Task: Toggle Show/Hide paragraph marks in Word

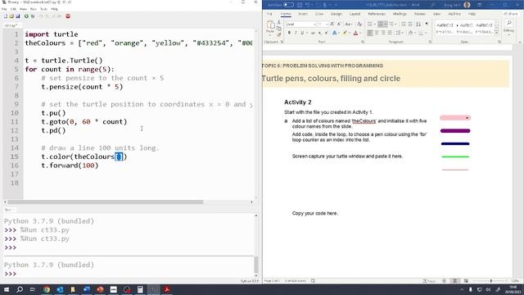Action: (427, 24)
